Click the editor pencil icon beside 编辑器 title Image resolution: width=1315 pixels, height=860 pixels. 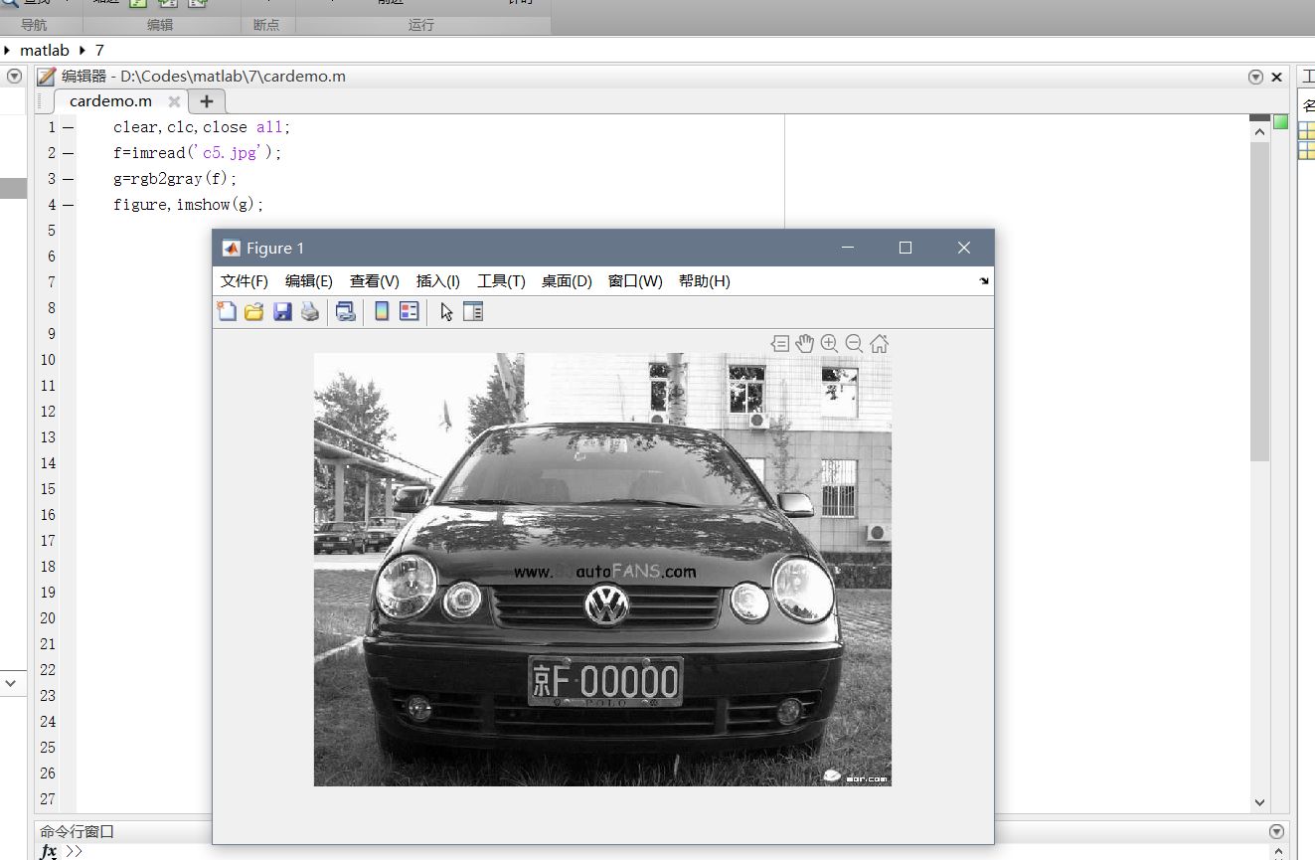tap(46, 77)
